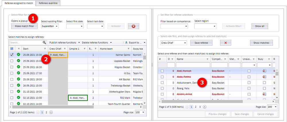Click the Name column filter input

point(193,65)
